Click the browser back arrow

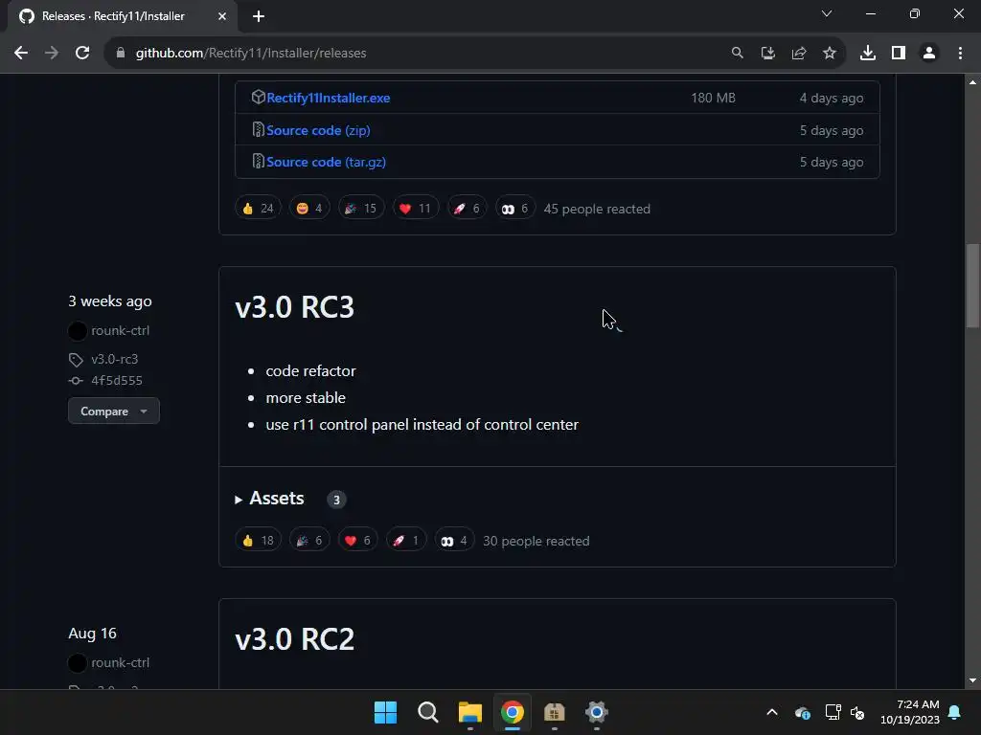[21, 54]
